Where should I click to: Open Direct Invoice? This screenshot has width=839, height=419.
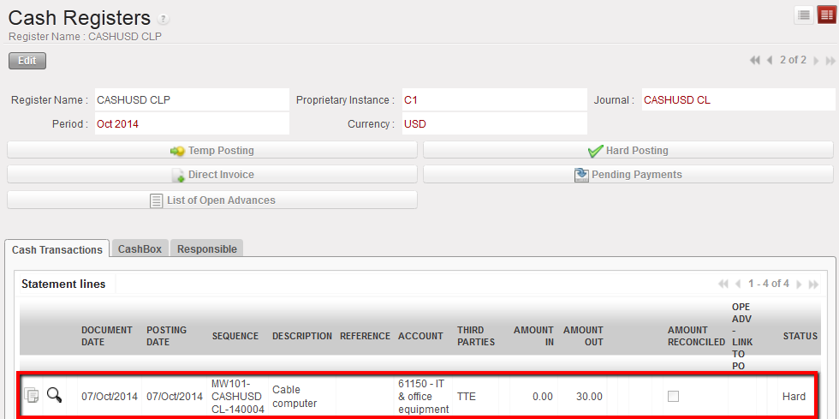click(212, 175)
